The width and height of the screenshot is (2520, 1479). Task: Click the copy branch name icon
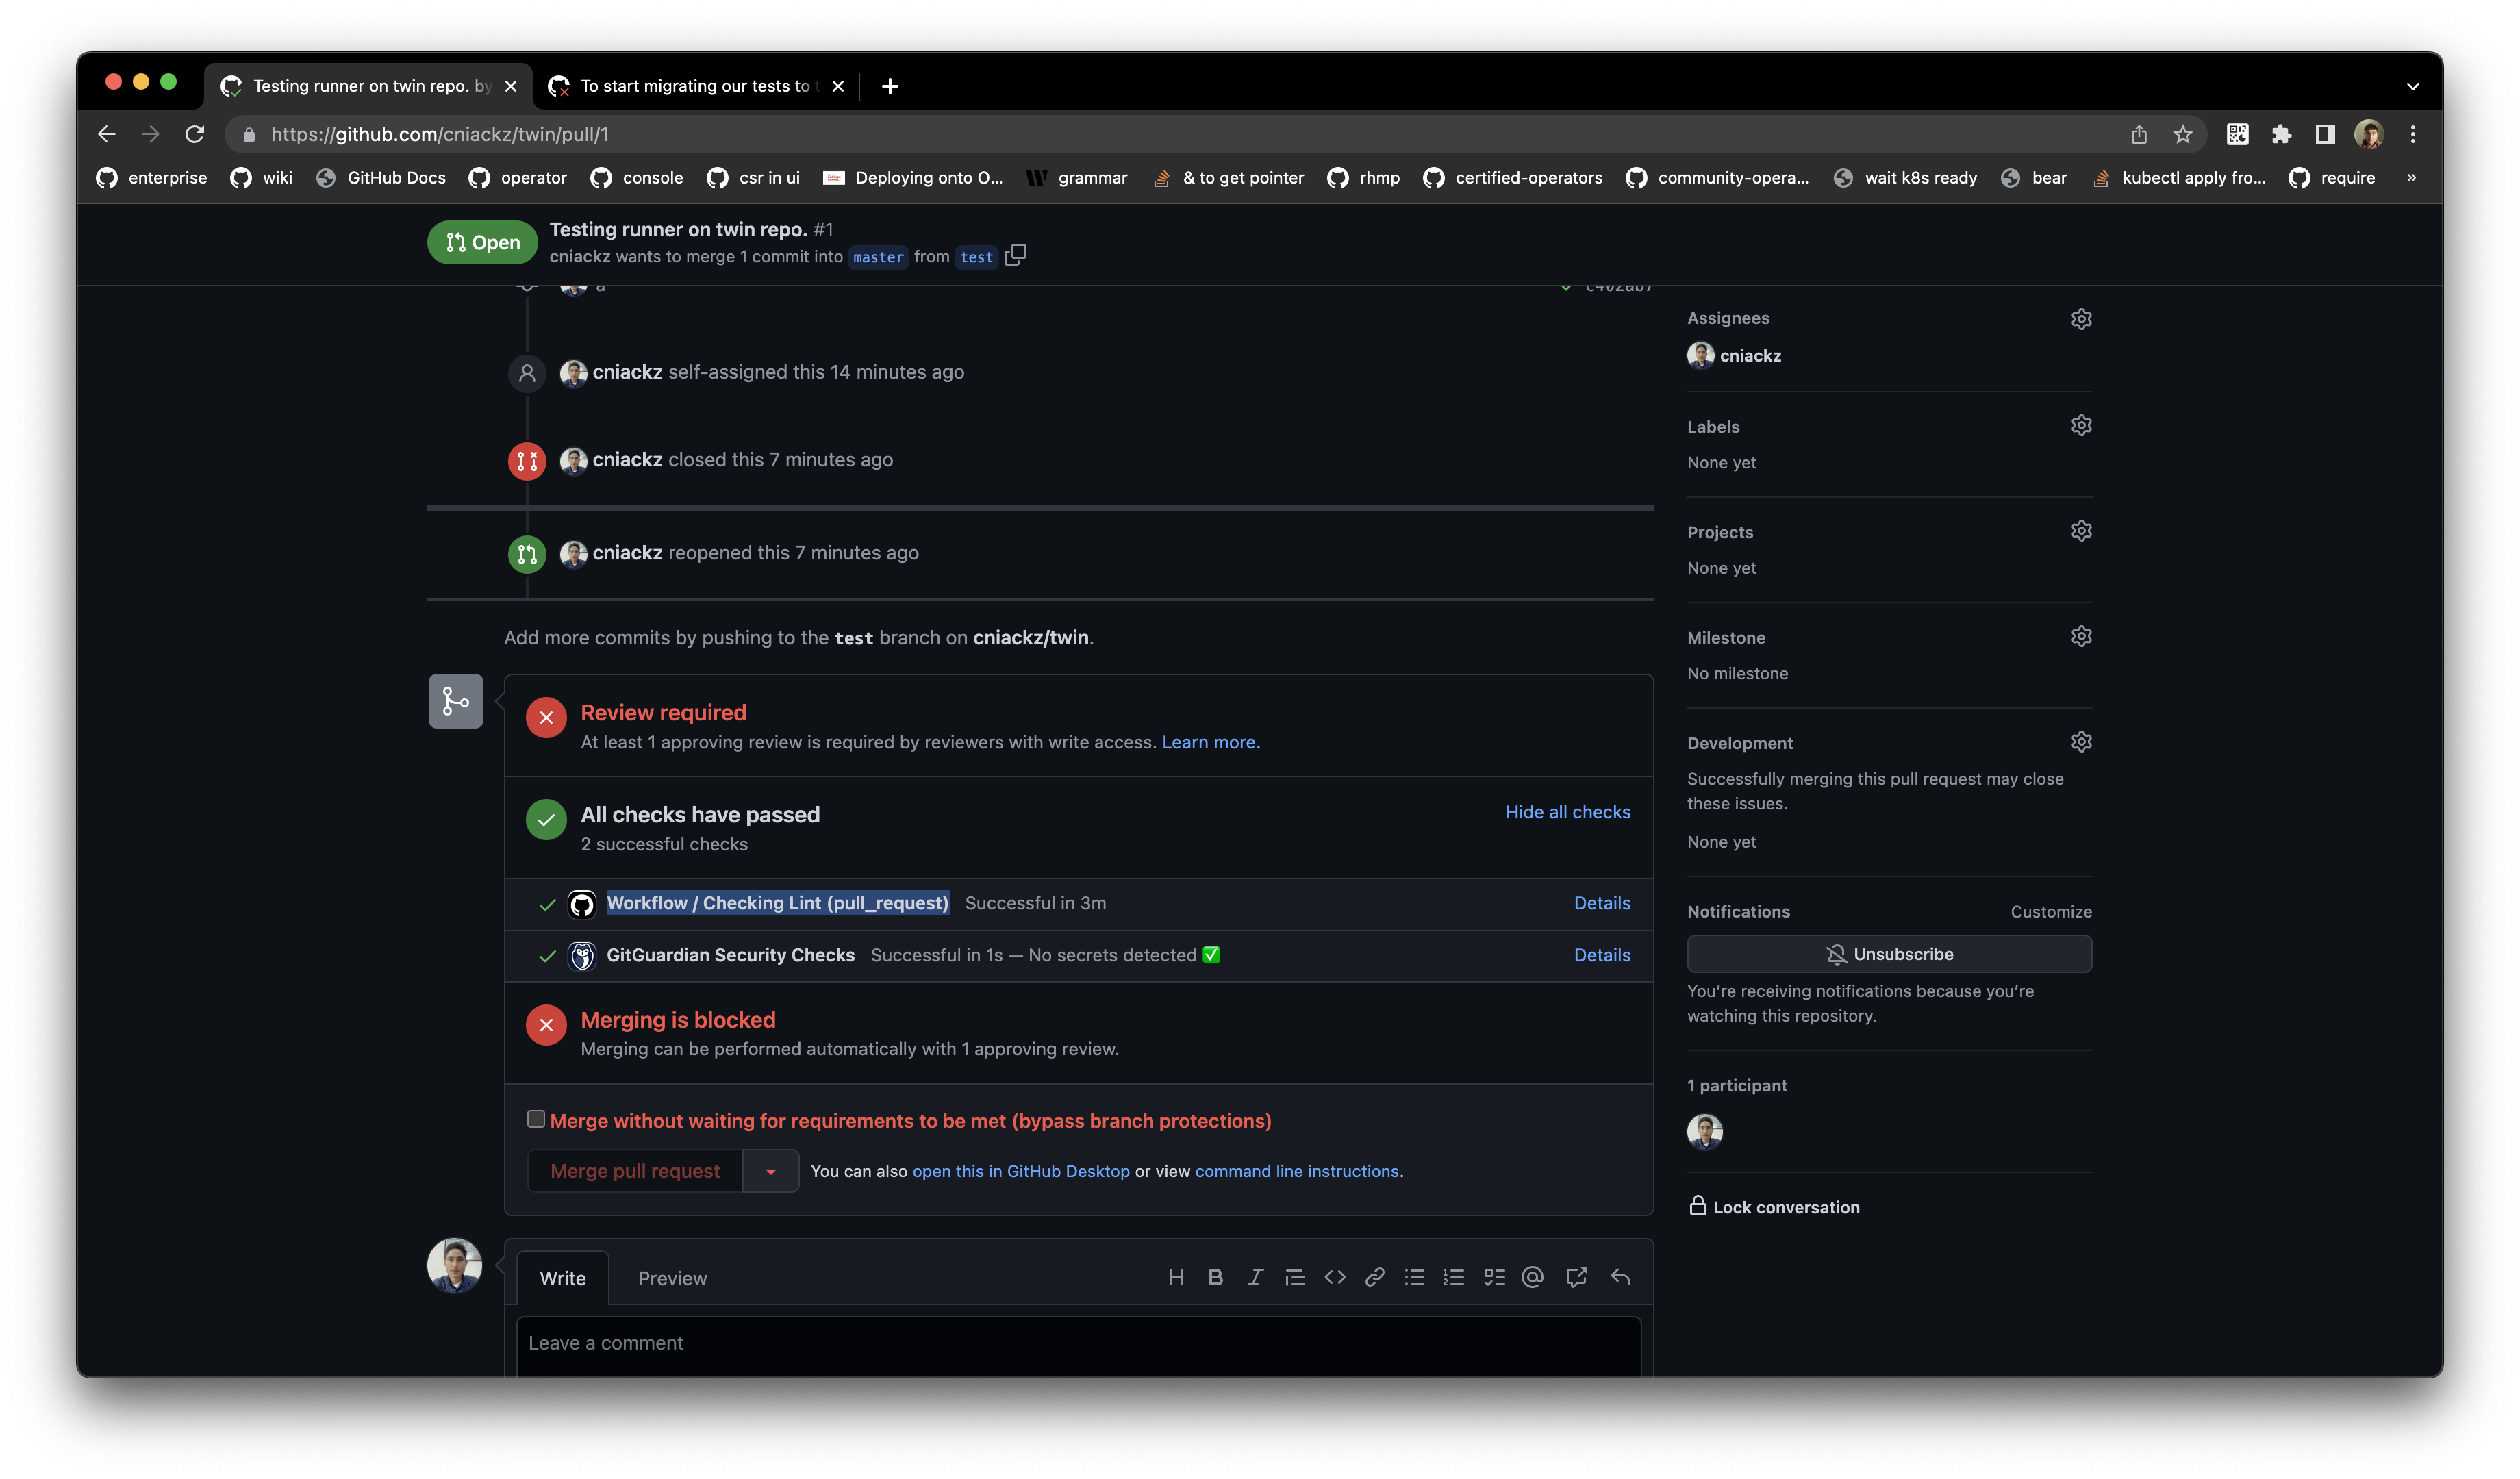pyautogui.click(x=1015, y=256)
